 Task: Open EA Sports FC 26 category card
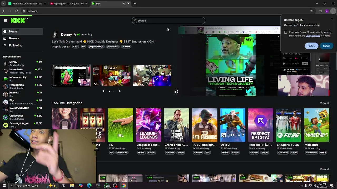tap(289, 125)
